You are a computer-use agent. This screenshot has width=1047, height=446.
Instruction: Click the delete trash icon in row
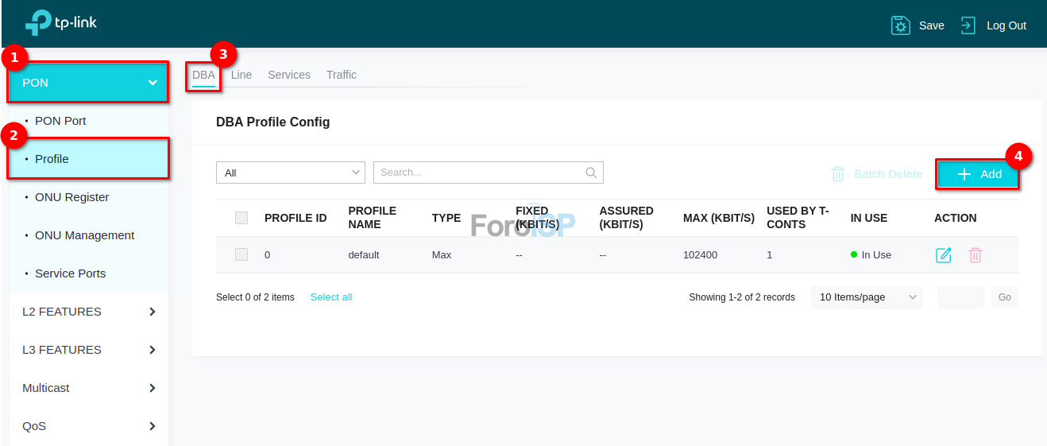[x=976, y=255]
